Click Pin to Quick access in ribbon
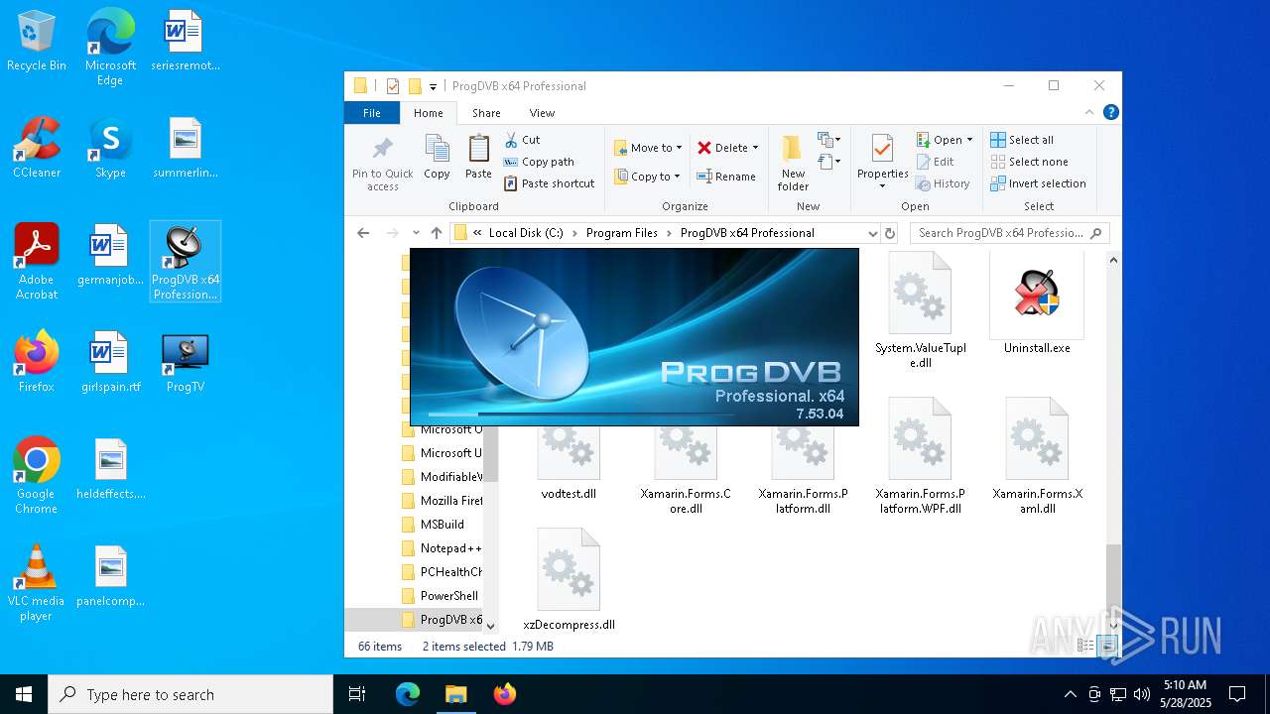Image resolution: width=1270 pixels, height=714 pixels. pos(382,163)
